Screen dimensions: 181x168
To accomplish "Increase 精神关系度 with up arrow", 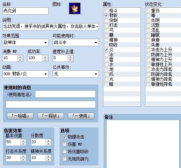I will (x=48, y=156).
